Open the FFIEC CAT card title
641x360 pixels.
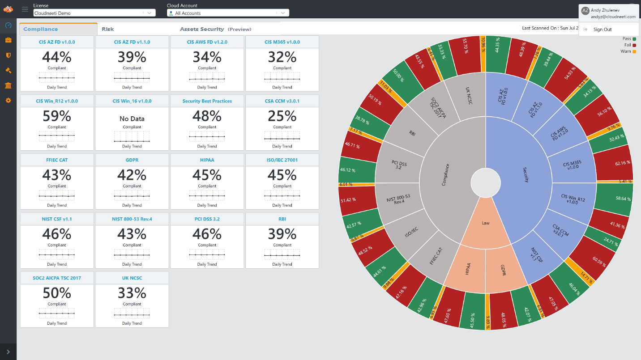click(x=57, y=160)
